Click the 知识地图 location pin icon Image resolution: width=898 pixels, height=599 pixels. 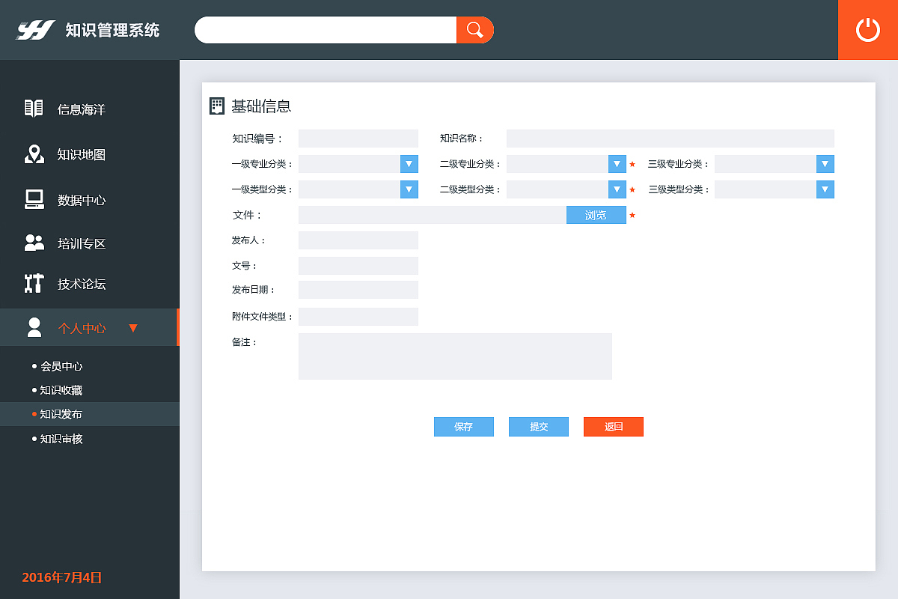(x=33, y=154)
